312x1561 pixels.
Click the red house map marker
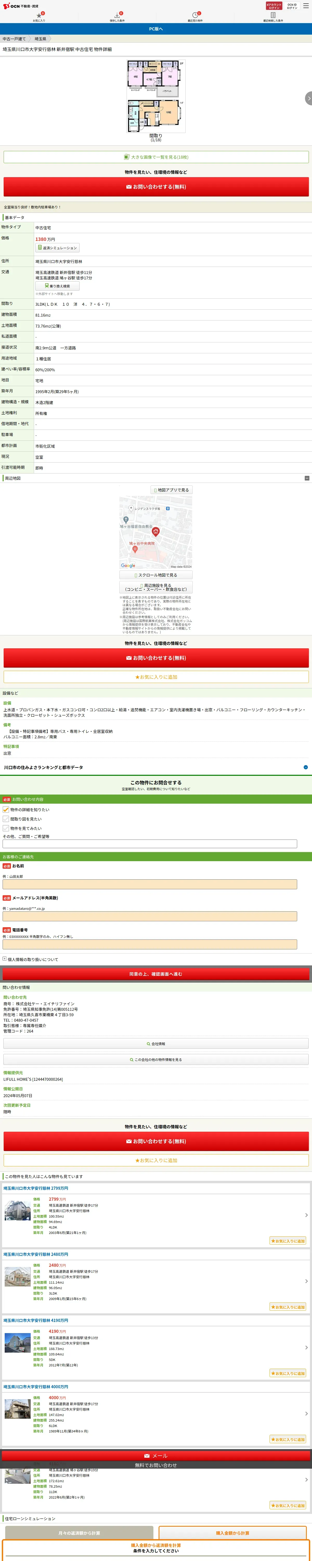point(155,532)
